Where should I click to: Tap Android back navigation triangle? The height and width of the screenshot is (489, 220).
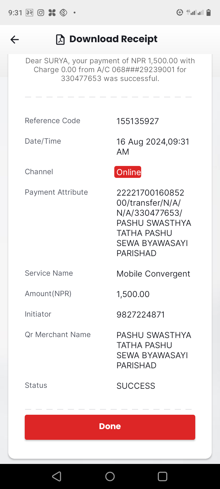click(57, 476)
